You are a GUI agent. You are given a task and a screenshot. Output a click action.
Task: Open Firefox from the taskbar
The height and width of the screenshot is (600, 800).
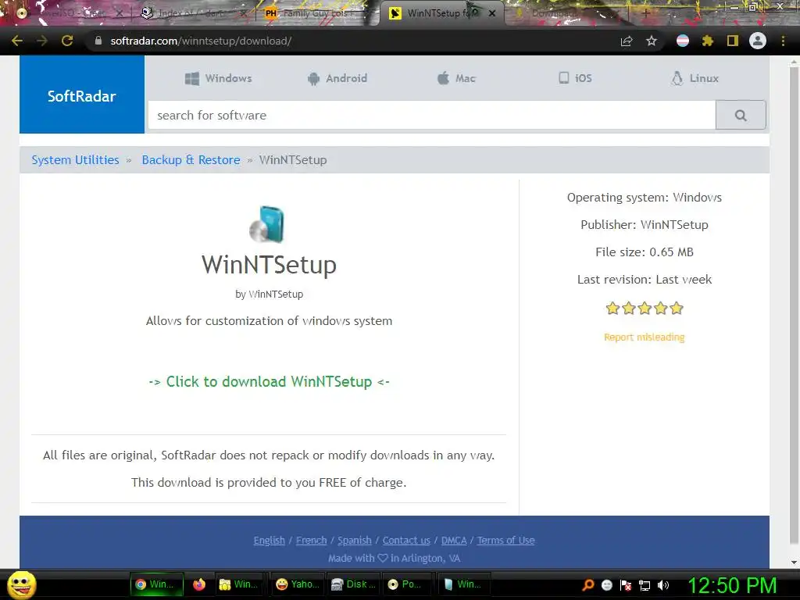click(x=199, y=584)
